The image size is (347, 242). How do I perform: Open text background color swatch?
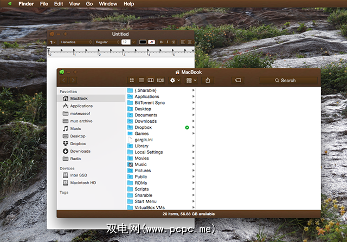pyautogui.click(x=152, y=42)
